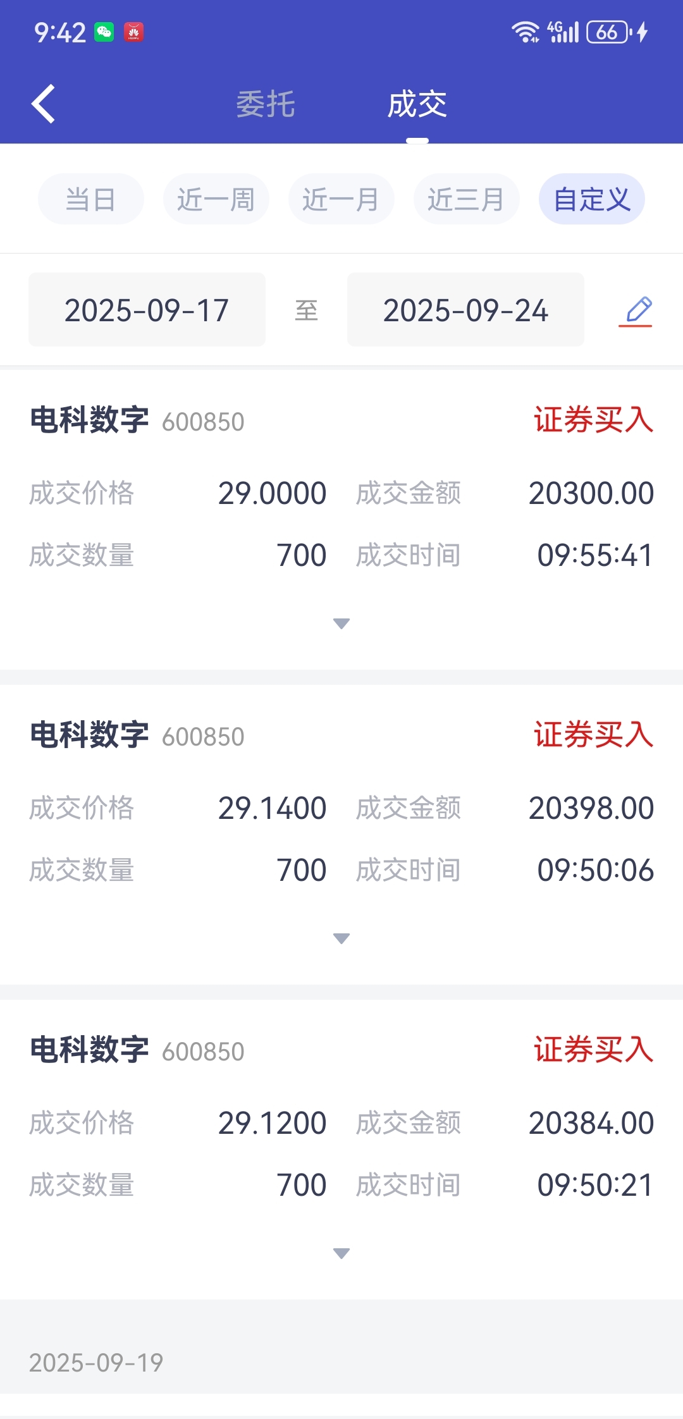Viewport: 683px width, 1419px height.
Task: Tap the Huawei app notification icon
Action: coord(133,32)
